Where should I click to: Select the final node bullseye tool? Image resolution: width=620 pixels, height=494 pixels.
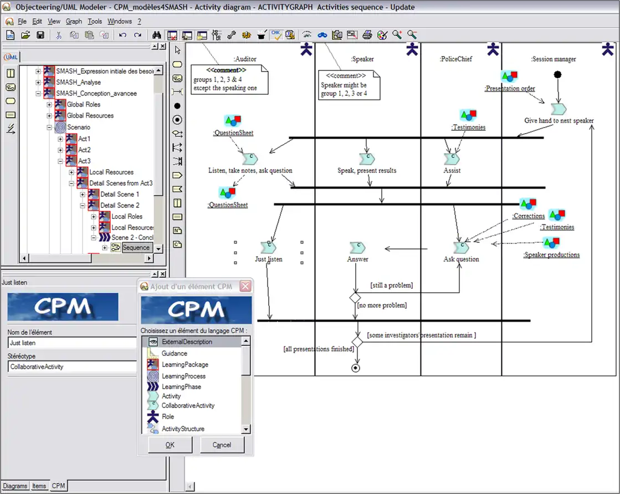coord(177,119)
